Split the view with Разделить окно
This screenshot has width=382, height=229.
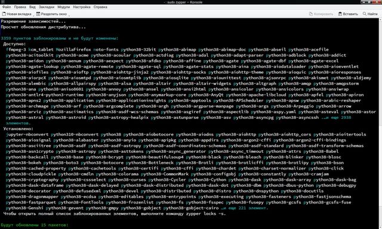point(51,14)
